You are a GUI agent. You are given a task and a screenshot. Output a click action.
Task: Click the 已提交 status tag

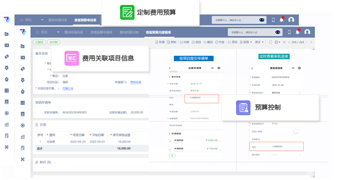(40, 42)
